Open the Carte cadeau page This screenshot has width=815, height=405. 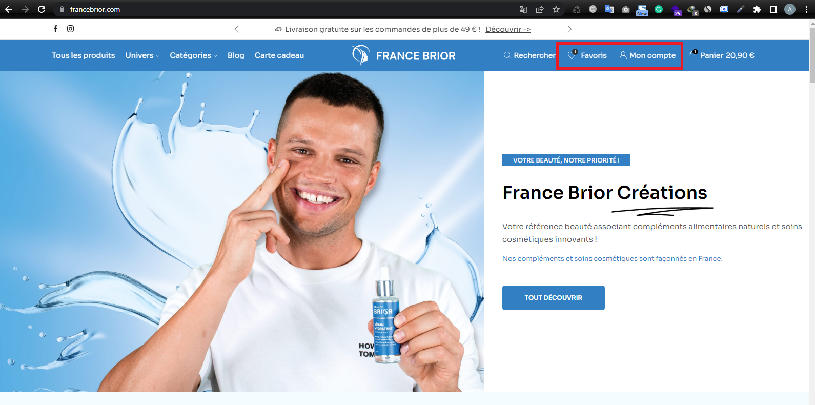point(279,55)
